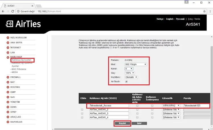213x130 pixels.
Task: Switch language to Türkçe
Action: [160, 19]
